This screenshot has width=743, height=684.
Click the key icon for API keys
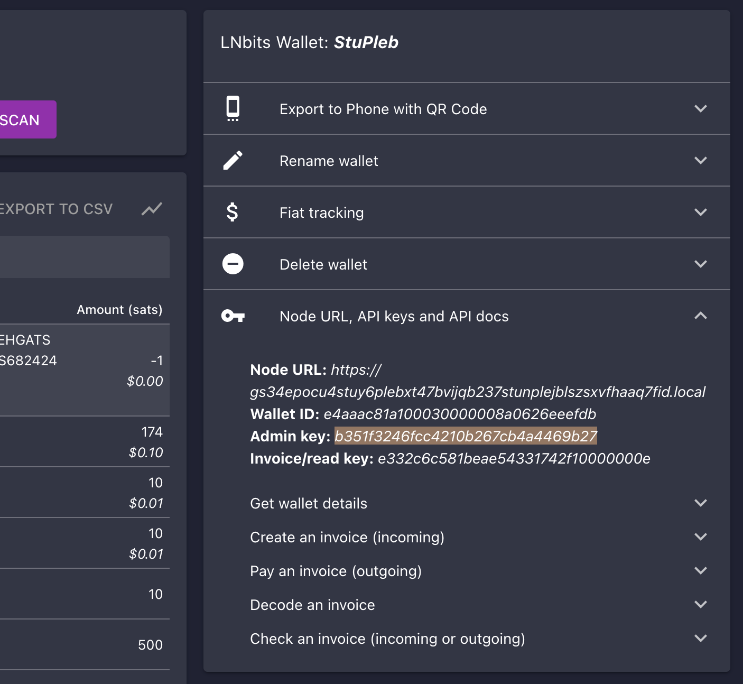(x=233, y=316)
